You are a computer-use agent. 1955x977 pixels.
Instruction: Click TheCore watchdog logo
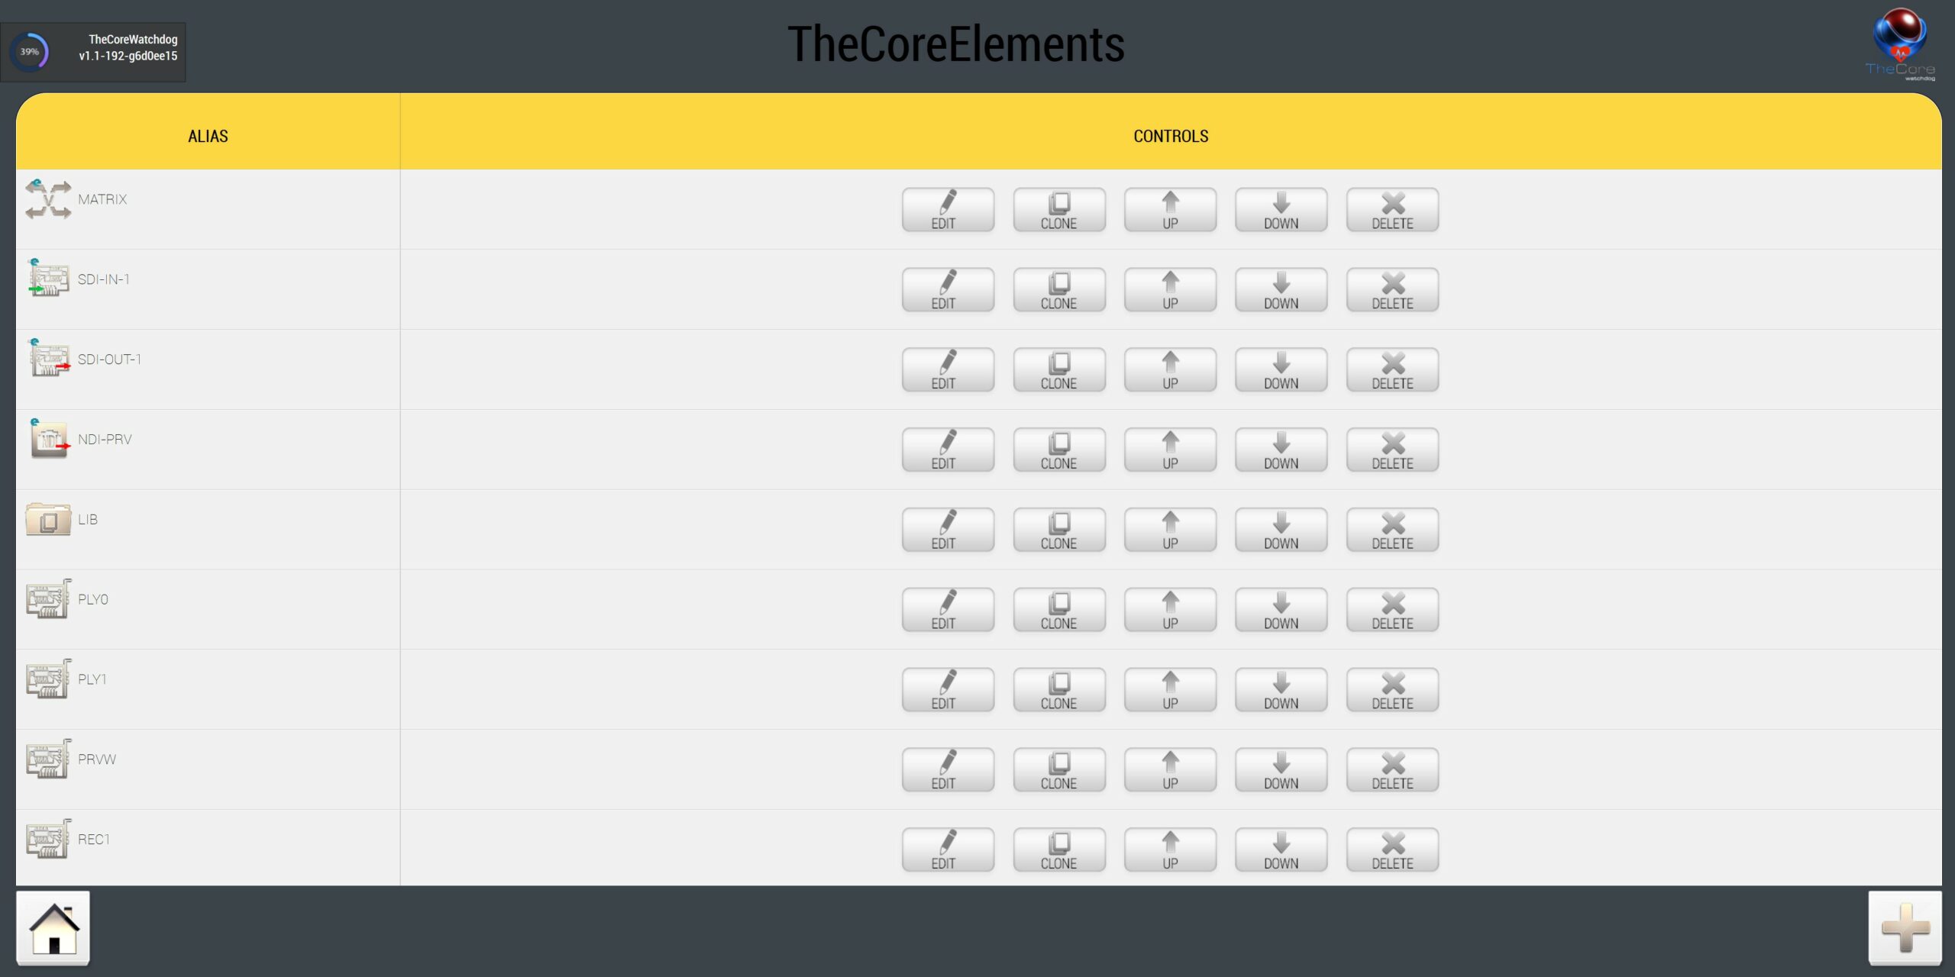1900,44
